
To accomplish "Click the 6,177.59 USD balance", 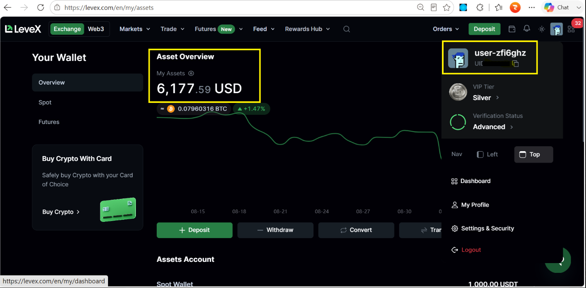I will click(x=199, y=88).
